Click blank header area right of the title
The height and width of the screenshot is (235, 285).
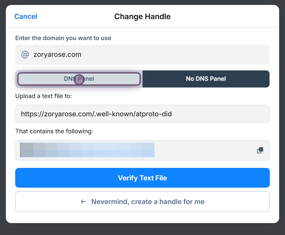coord(225,16)
